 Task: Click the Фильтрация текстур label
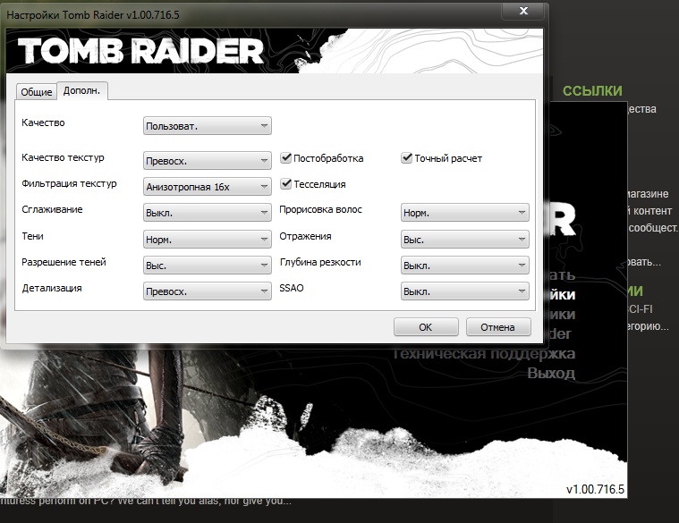(x=69, y=184)
